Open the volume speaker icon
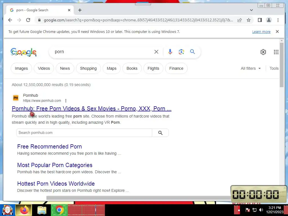 [x=261, y=210]
